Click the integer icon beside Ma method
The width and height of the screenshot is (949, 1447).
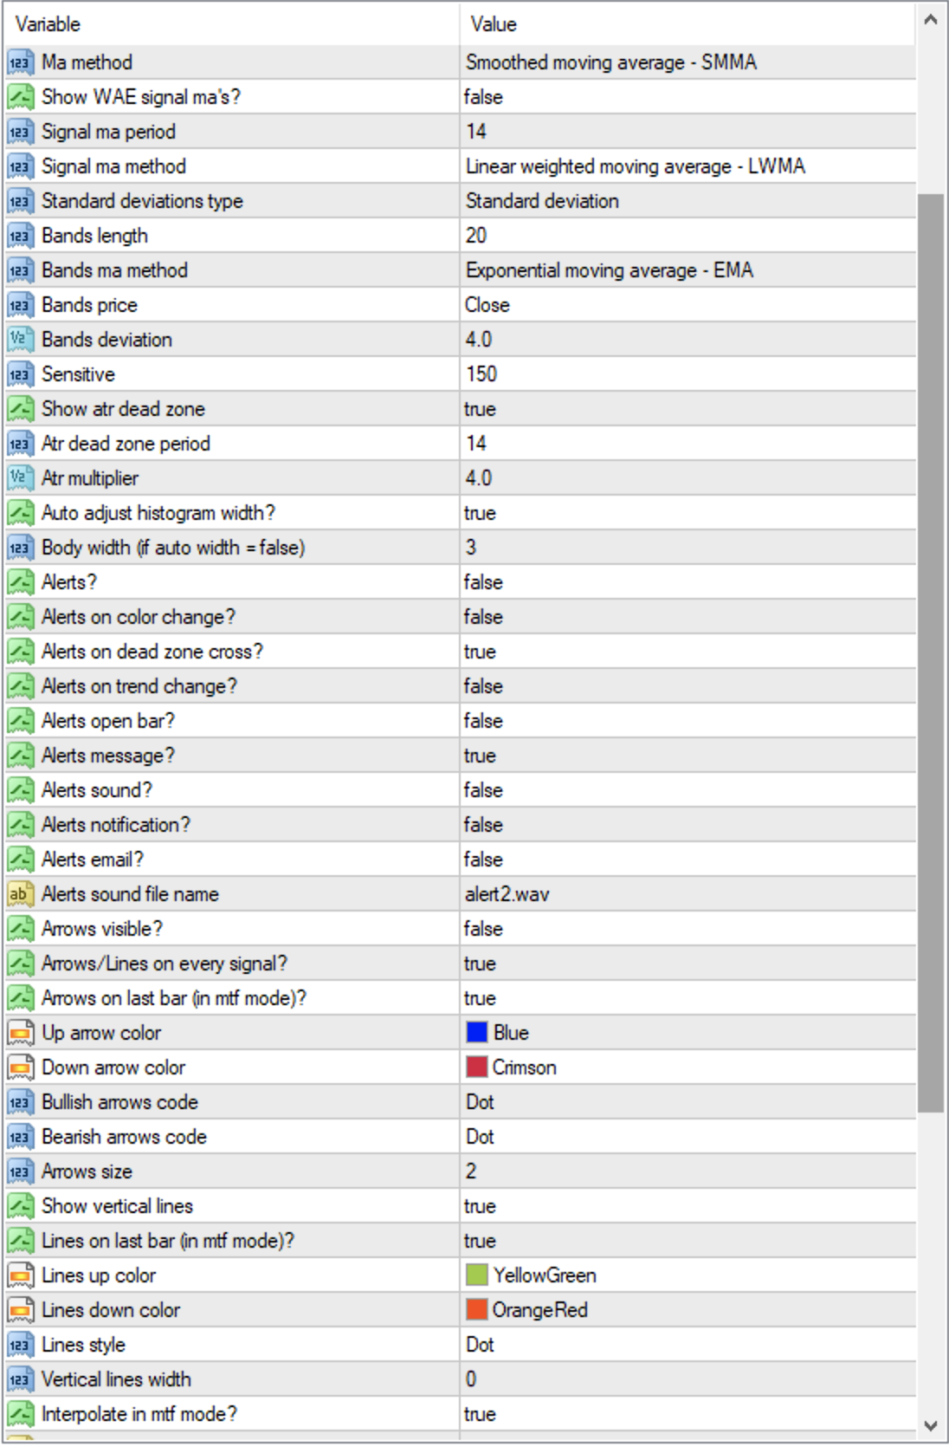[x=20, y=62]
